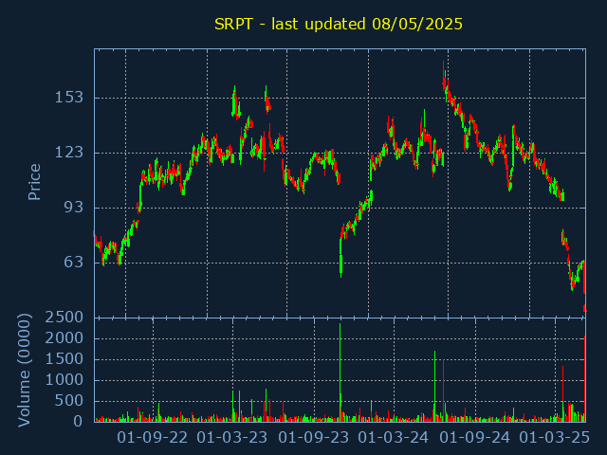Click the volume axis label '1500'
Image resolution: width=607 pixels, height=455 pixels.
[64, 359]
